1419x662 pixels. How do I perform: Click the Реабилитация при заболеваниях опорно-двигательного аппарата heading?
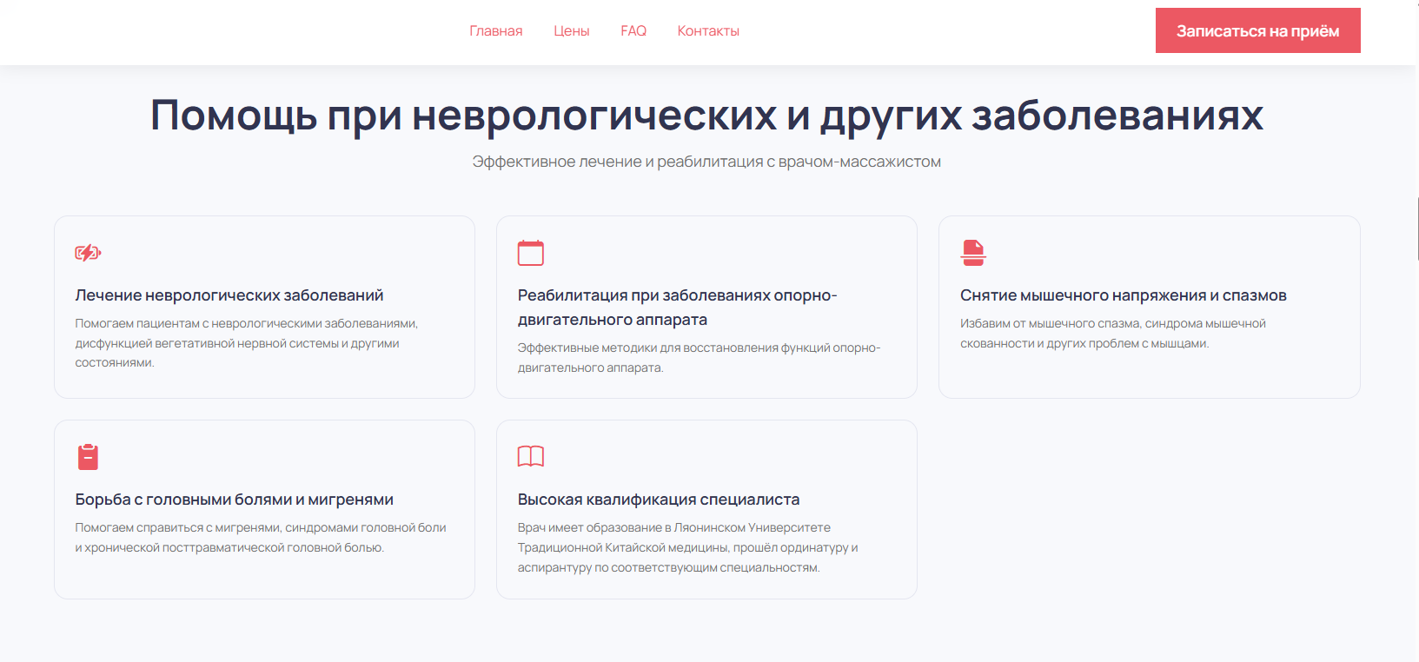(x=677, y=308)
